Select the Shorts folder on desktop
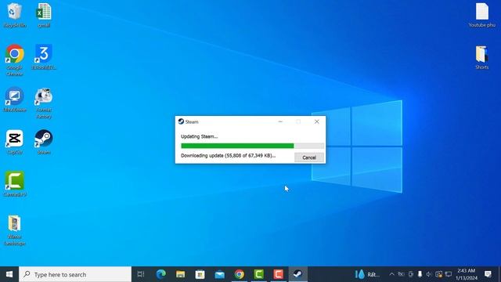Viewport: 501px width, 282px height. click(x=482, y=57)
